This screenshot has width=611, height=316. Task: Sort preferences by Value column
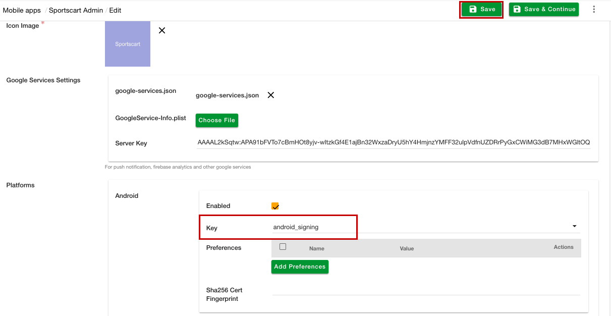406,248
